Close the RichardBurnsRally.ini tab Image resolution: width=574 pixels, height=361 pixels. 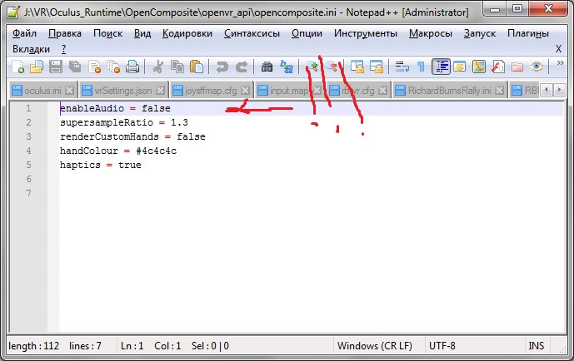point(499,90)
